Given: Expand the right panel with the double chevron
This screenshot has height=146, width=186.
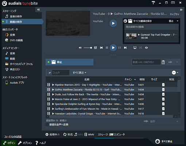Looking at the screenshot, I should pyautogui.click(x=181, y=10).
